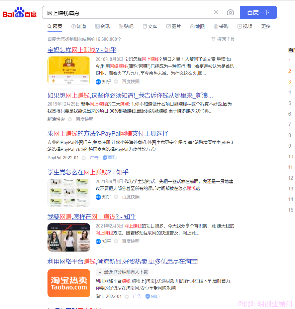Click hot list rank number 8
The width and height of the screenshot is (295, 309).
289,135
